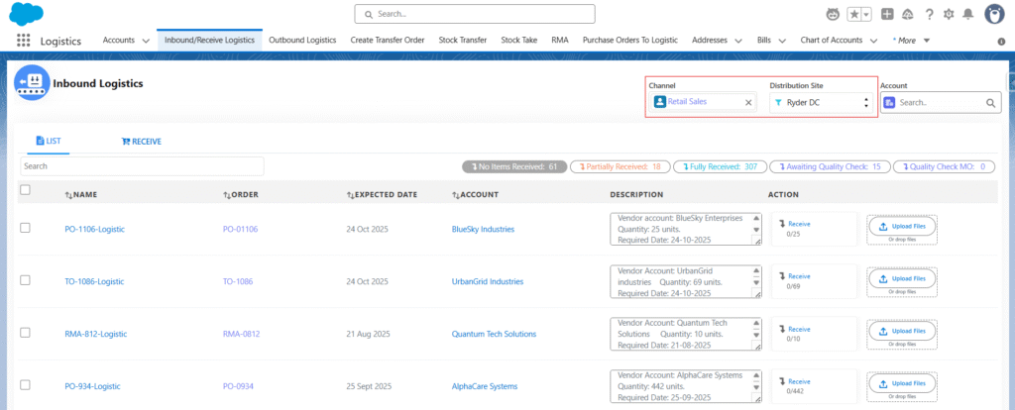The height and width of the screenshot is (410, 1015).
Task: Select the RMA-812-Logistic row checkbox
Action: (26, 333)
